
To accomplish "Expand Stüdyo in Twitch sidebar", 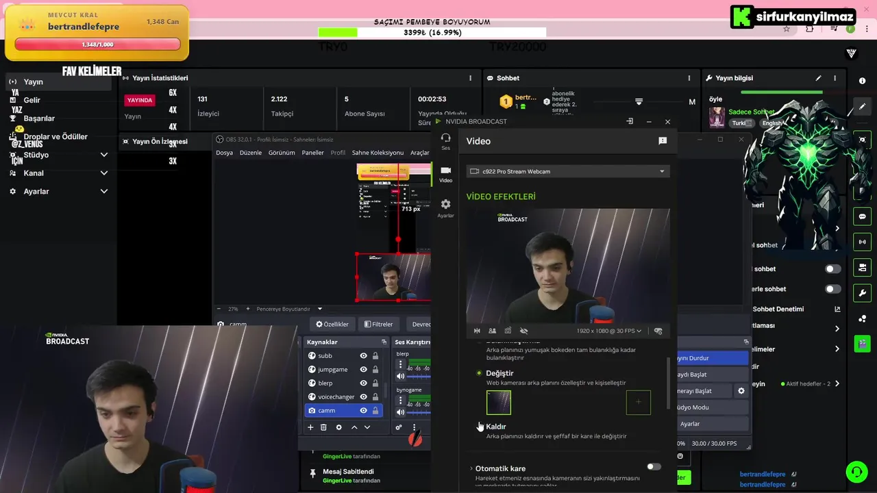I will [x=104, y=155].
